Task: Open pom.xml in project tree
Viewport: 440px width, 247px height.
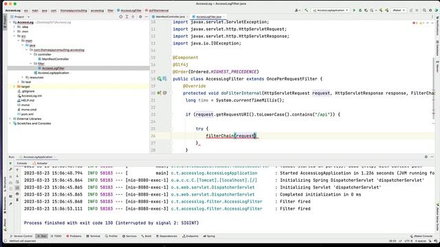Action: pyautogui.click(x=27, y=115)
